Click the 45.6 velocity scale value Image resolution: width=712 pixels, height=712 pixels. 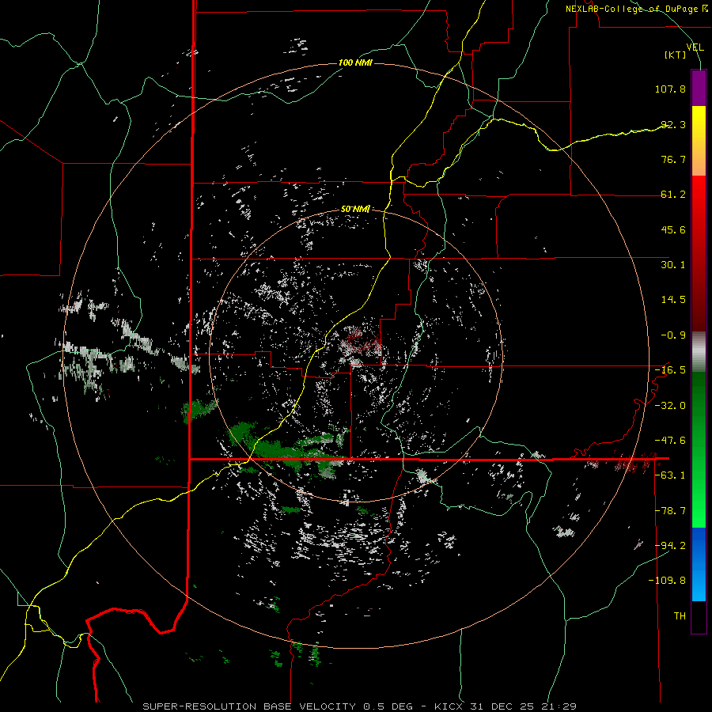point(673,229)
